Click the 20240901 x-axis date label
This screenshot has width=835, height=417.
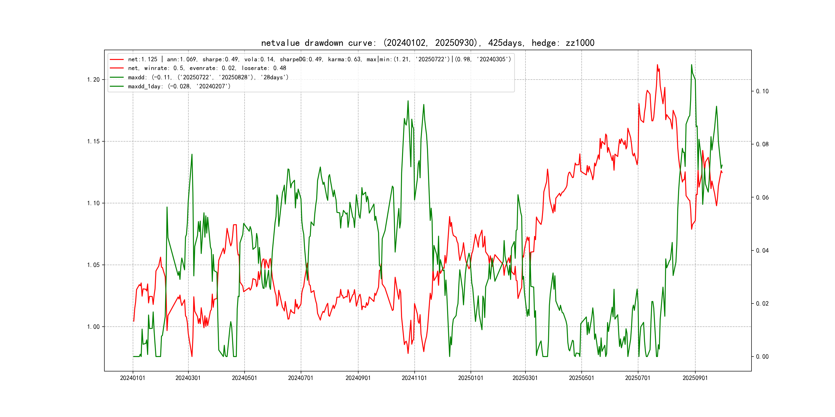click(x=358, y=378)
